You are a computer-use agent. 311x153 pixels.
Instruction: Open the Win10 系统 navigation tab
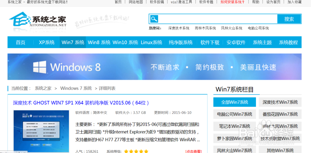coord(125,42)
